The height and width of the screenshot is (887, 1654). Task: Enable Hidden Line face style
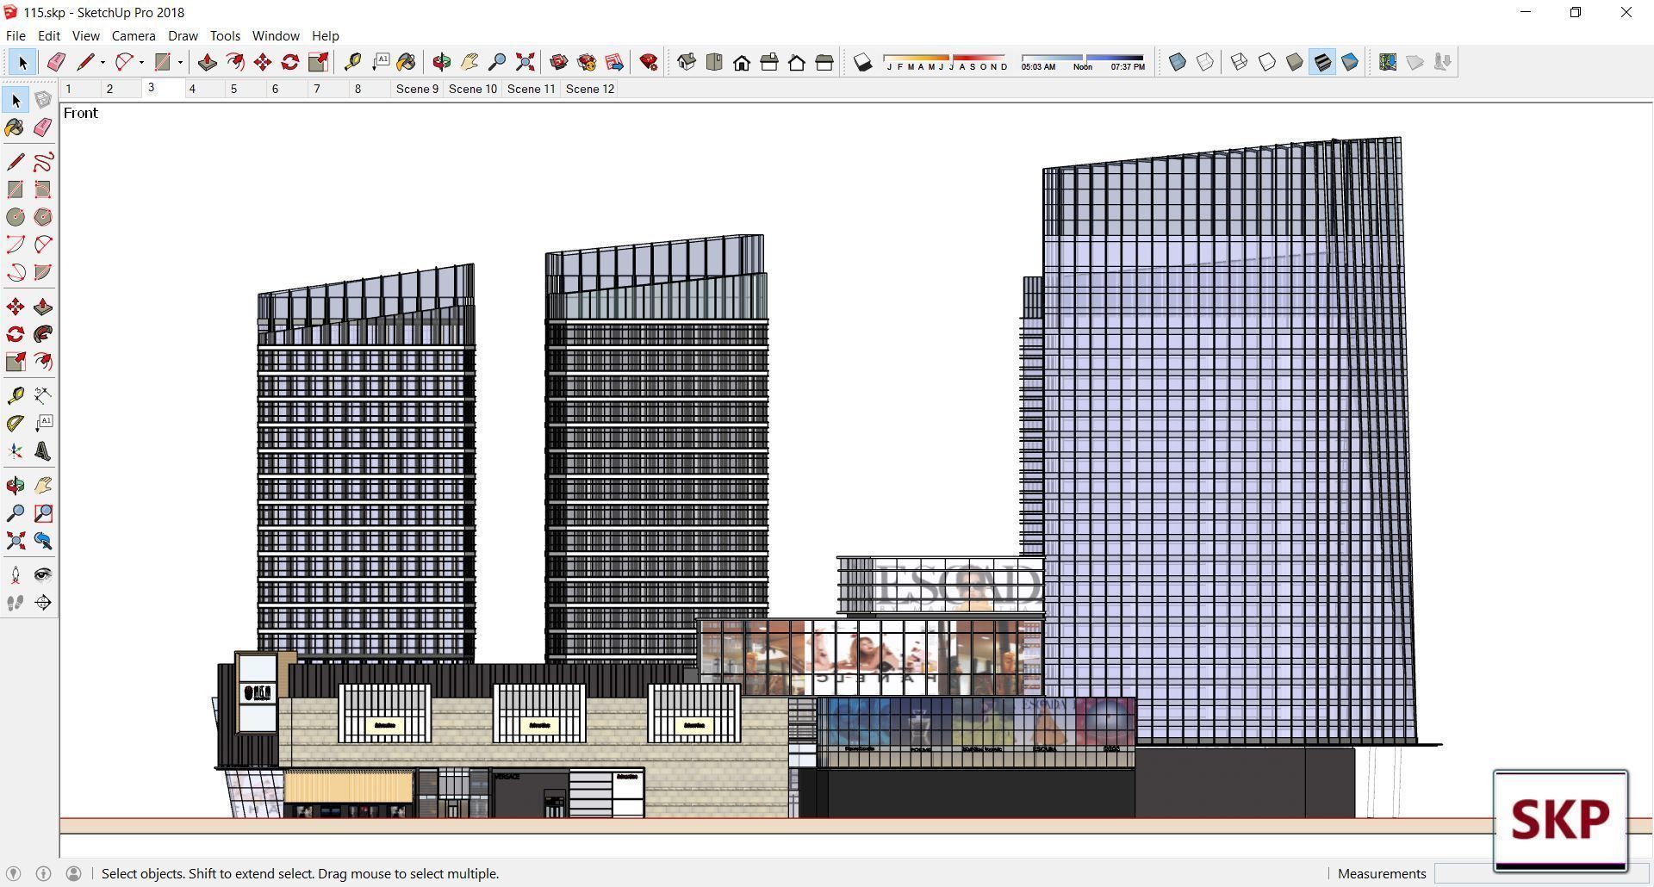pos(1266,62)
